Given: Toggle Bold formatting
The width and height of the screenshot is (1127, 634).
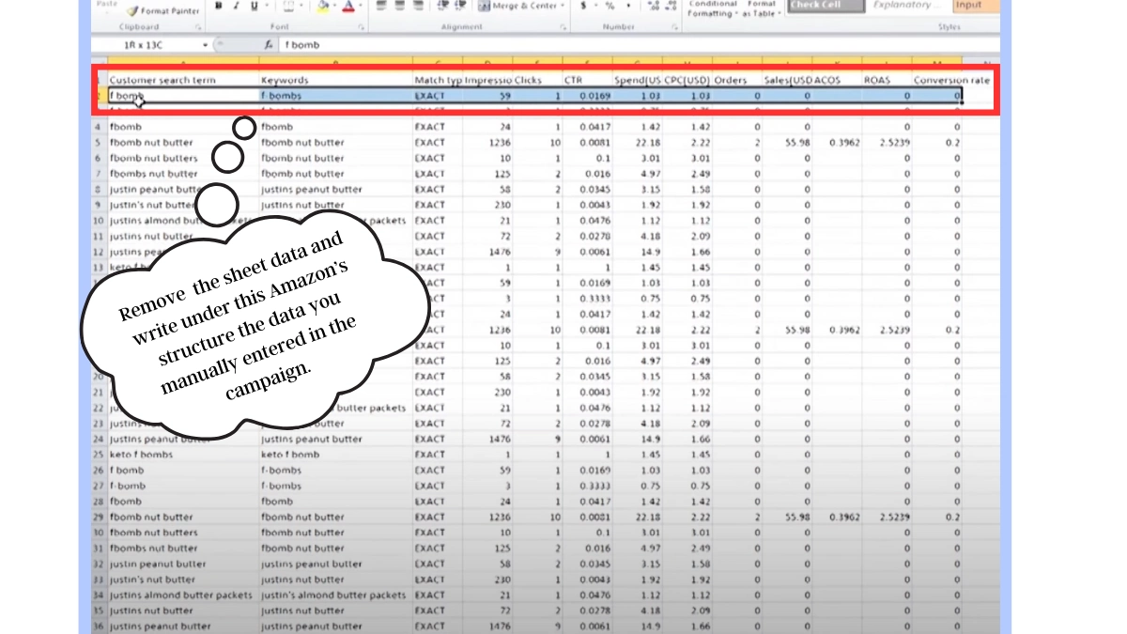Looking at the screenshot, I should [x=219, y=7].
